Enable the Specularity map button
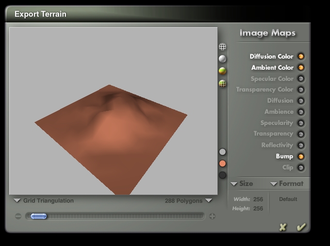 [x=301, y=123]
